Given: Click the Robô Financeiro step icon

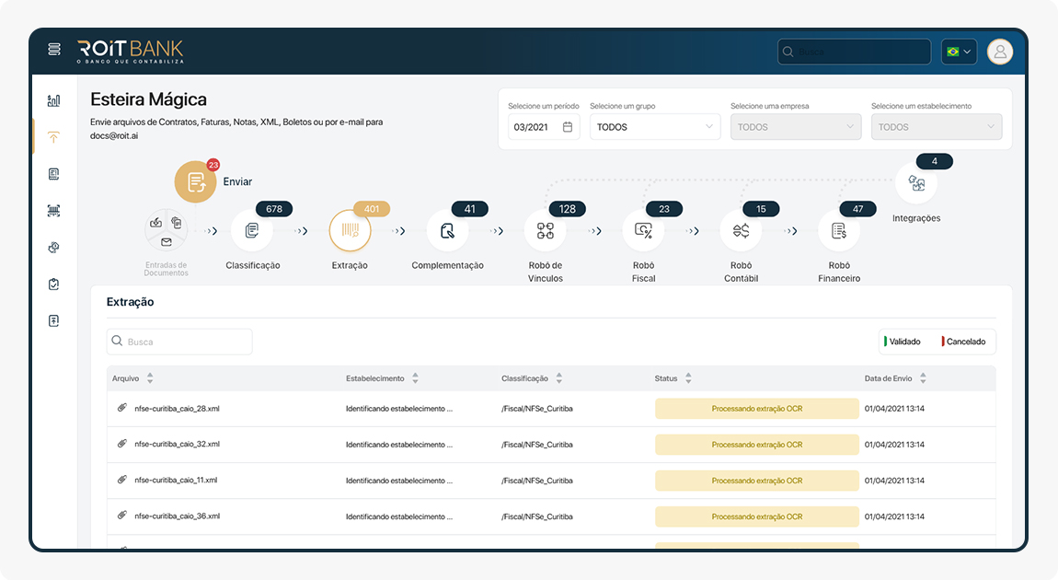Looking at the screenshot, I should click(x=839, y=231).
